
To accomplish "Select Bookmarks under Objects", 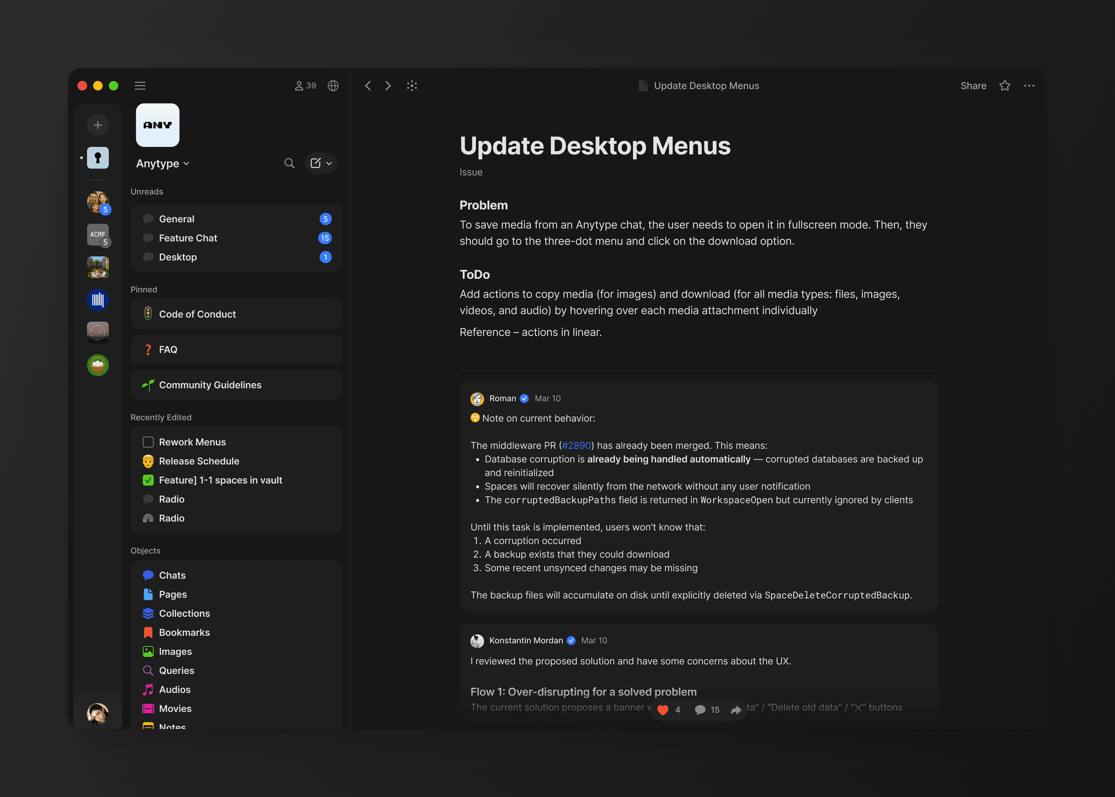I will (237, 633).
